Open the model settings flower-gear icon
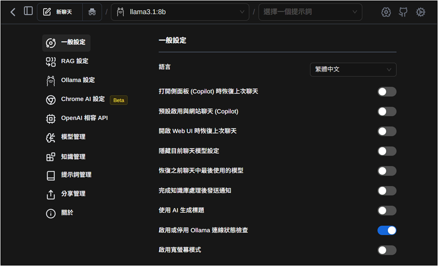The height and width of the screenshot is (266, 438). (386, 12)
